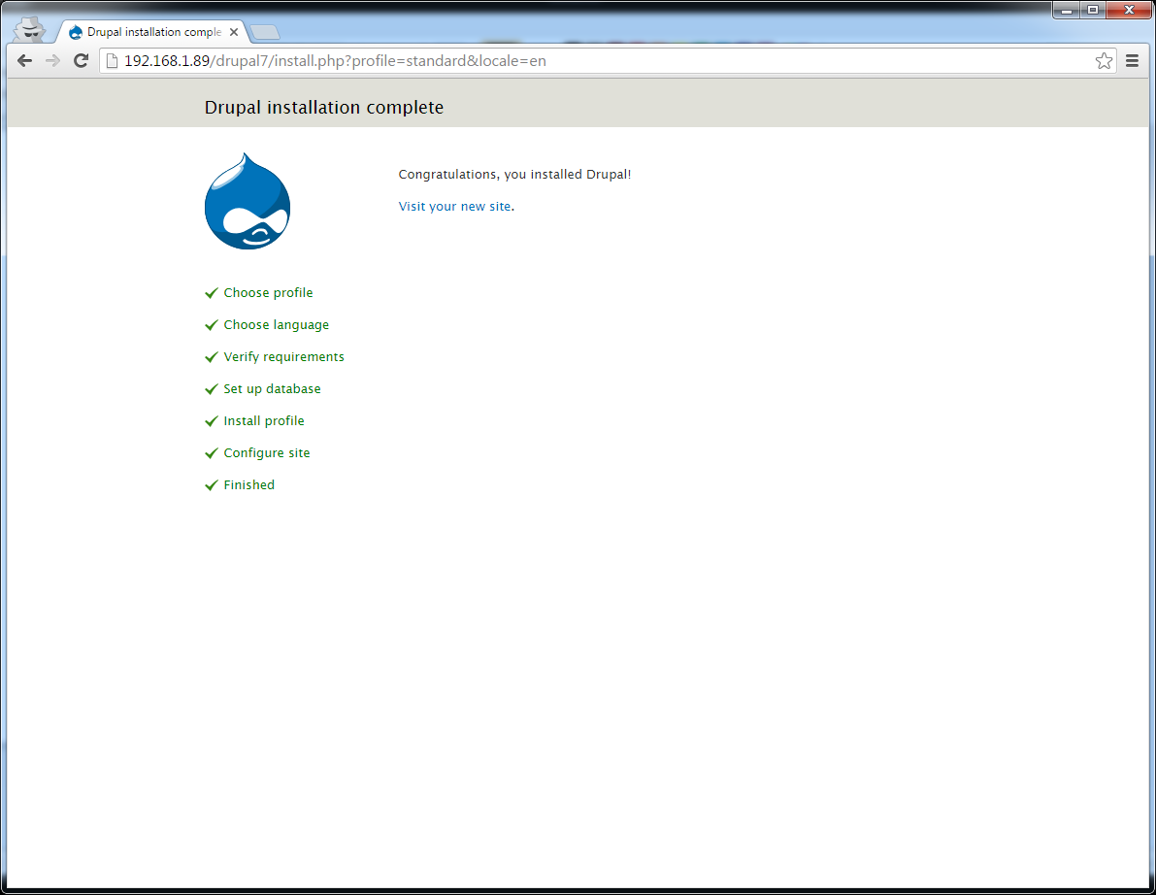Click the address bar URL
Viewport: 1156px width, 895px height.
coord(335,60)
